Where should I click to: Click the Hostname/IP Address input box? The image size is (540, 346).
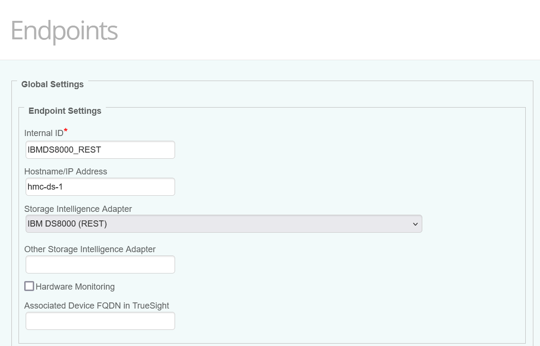tap(100, 186)
